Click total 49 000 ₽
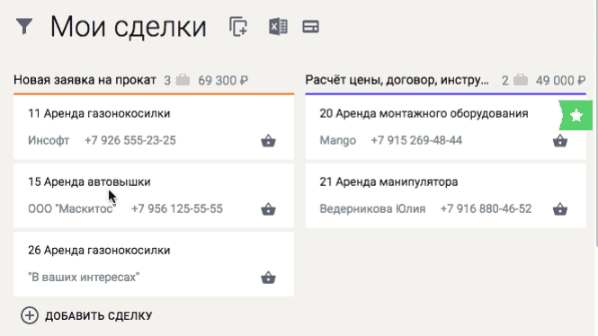 point(560,80)
